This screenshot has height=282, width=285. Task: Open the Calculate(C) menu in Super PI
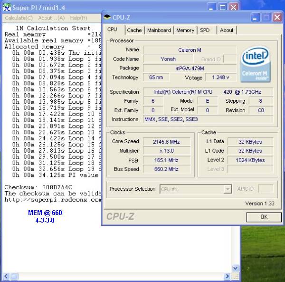19,18
